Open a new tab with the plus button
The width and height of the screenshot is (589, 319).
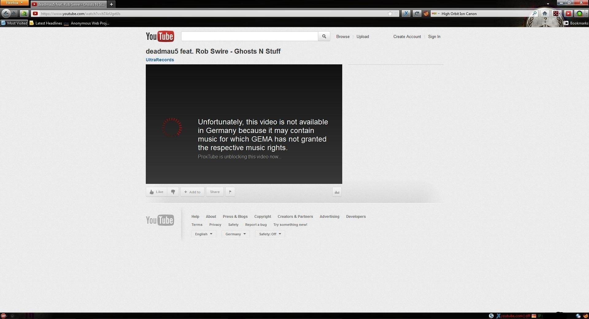point(111,4)
